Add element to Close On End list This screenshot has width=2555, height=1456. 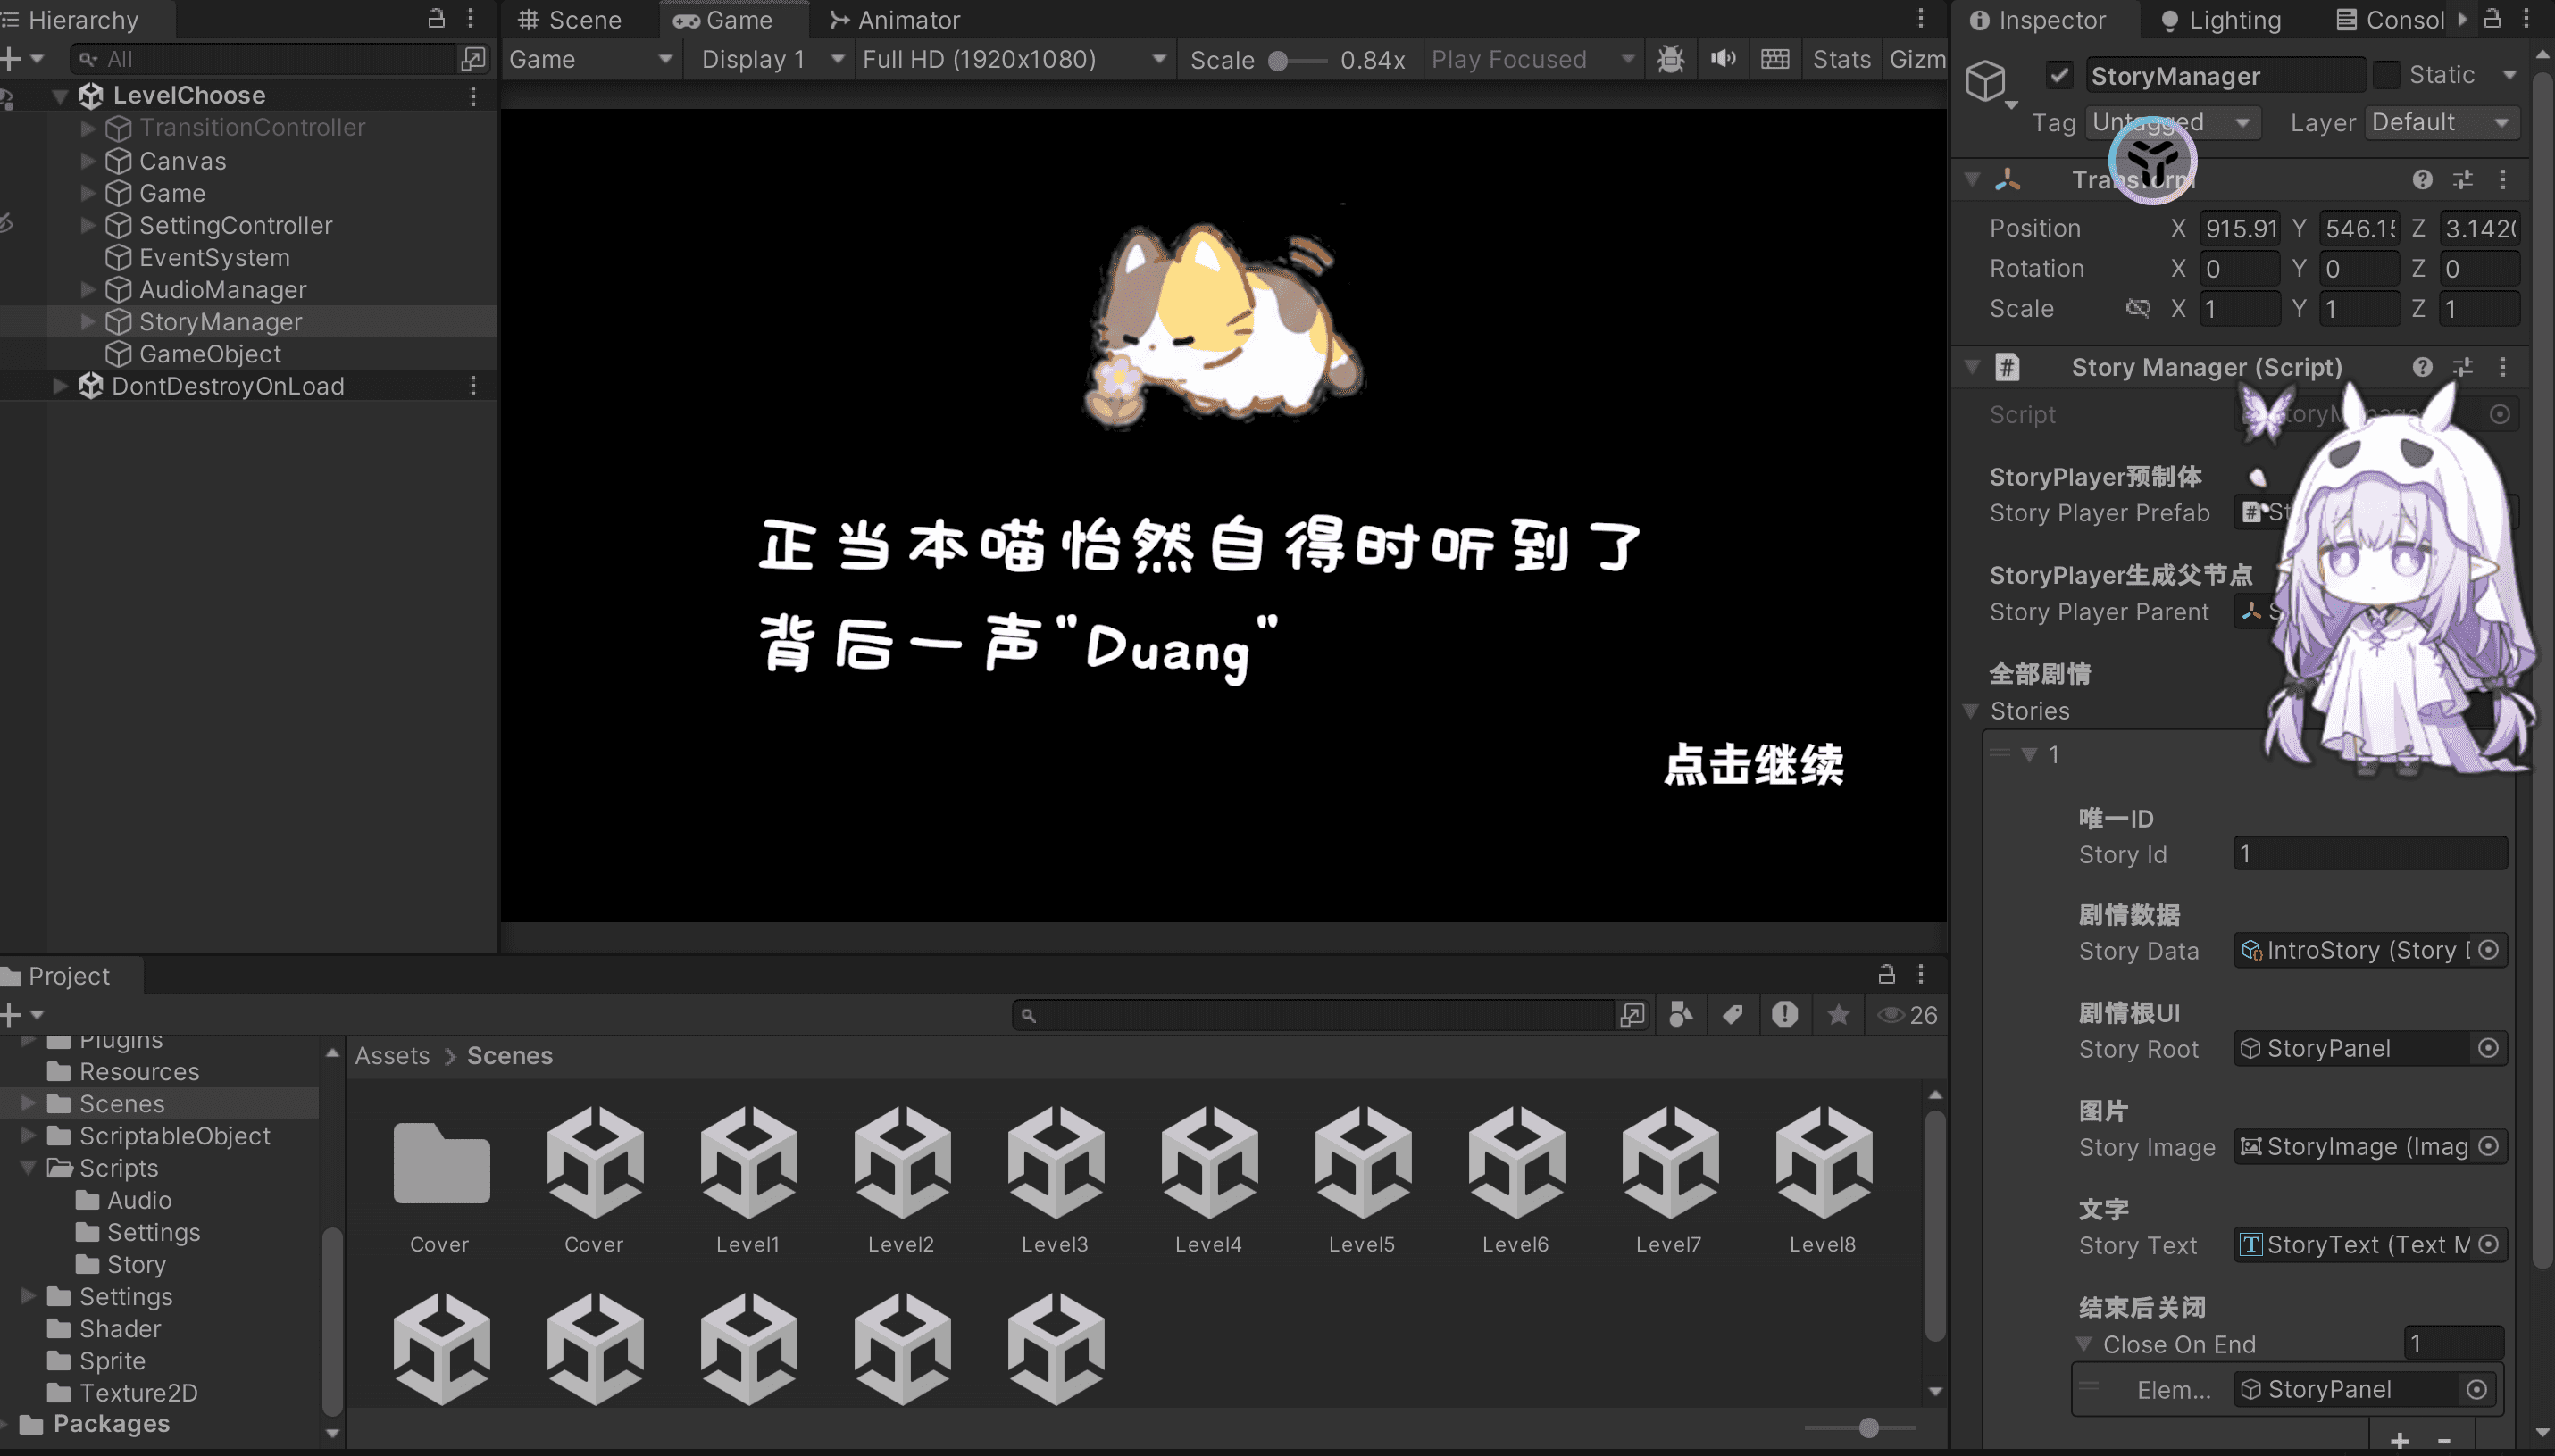point(2399,1440)
